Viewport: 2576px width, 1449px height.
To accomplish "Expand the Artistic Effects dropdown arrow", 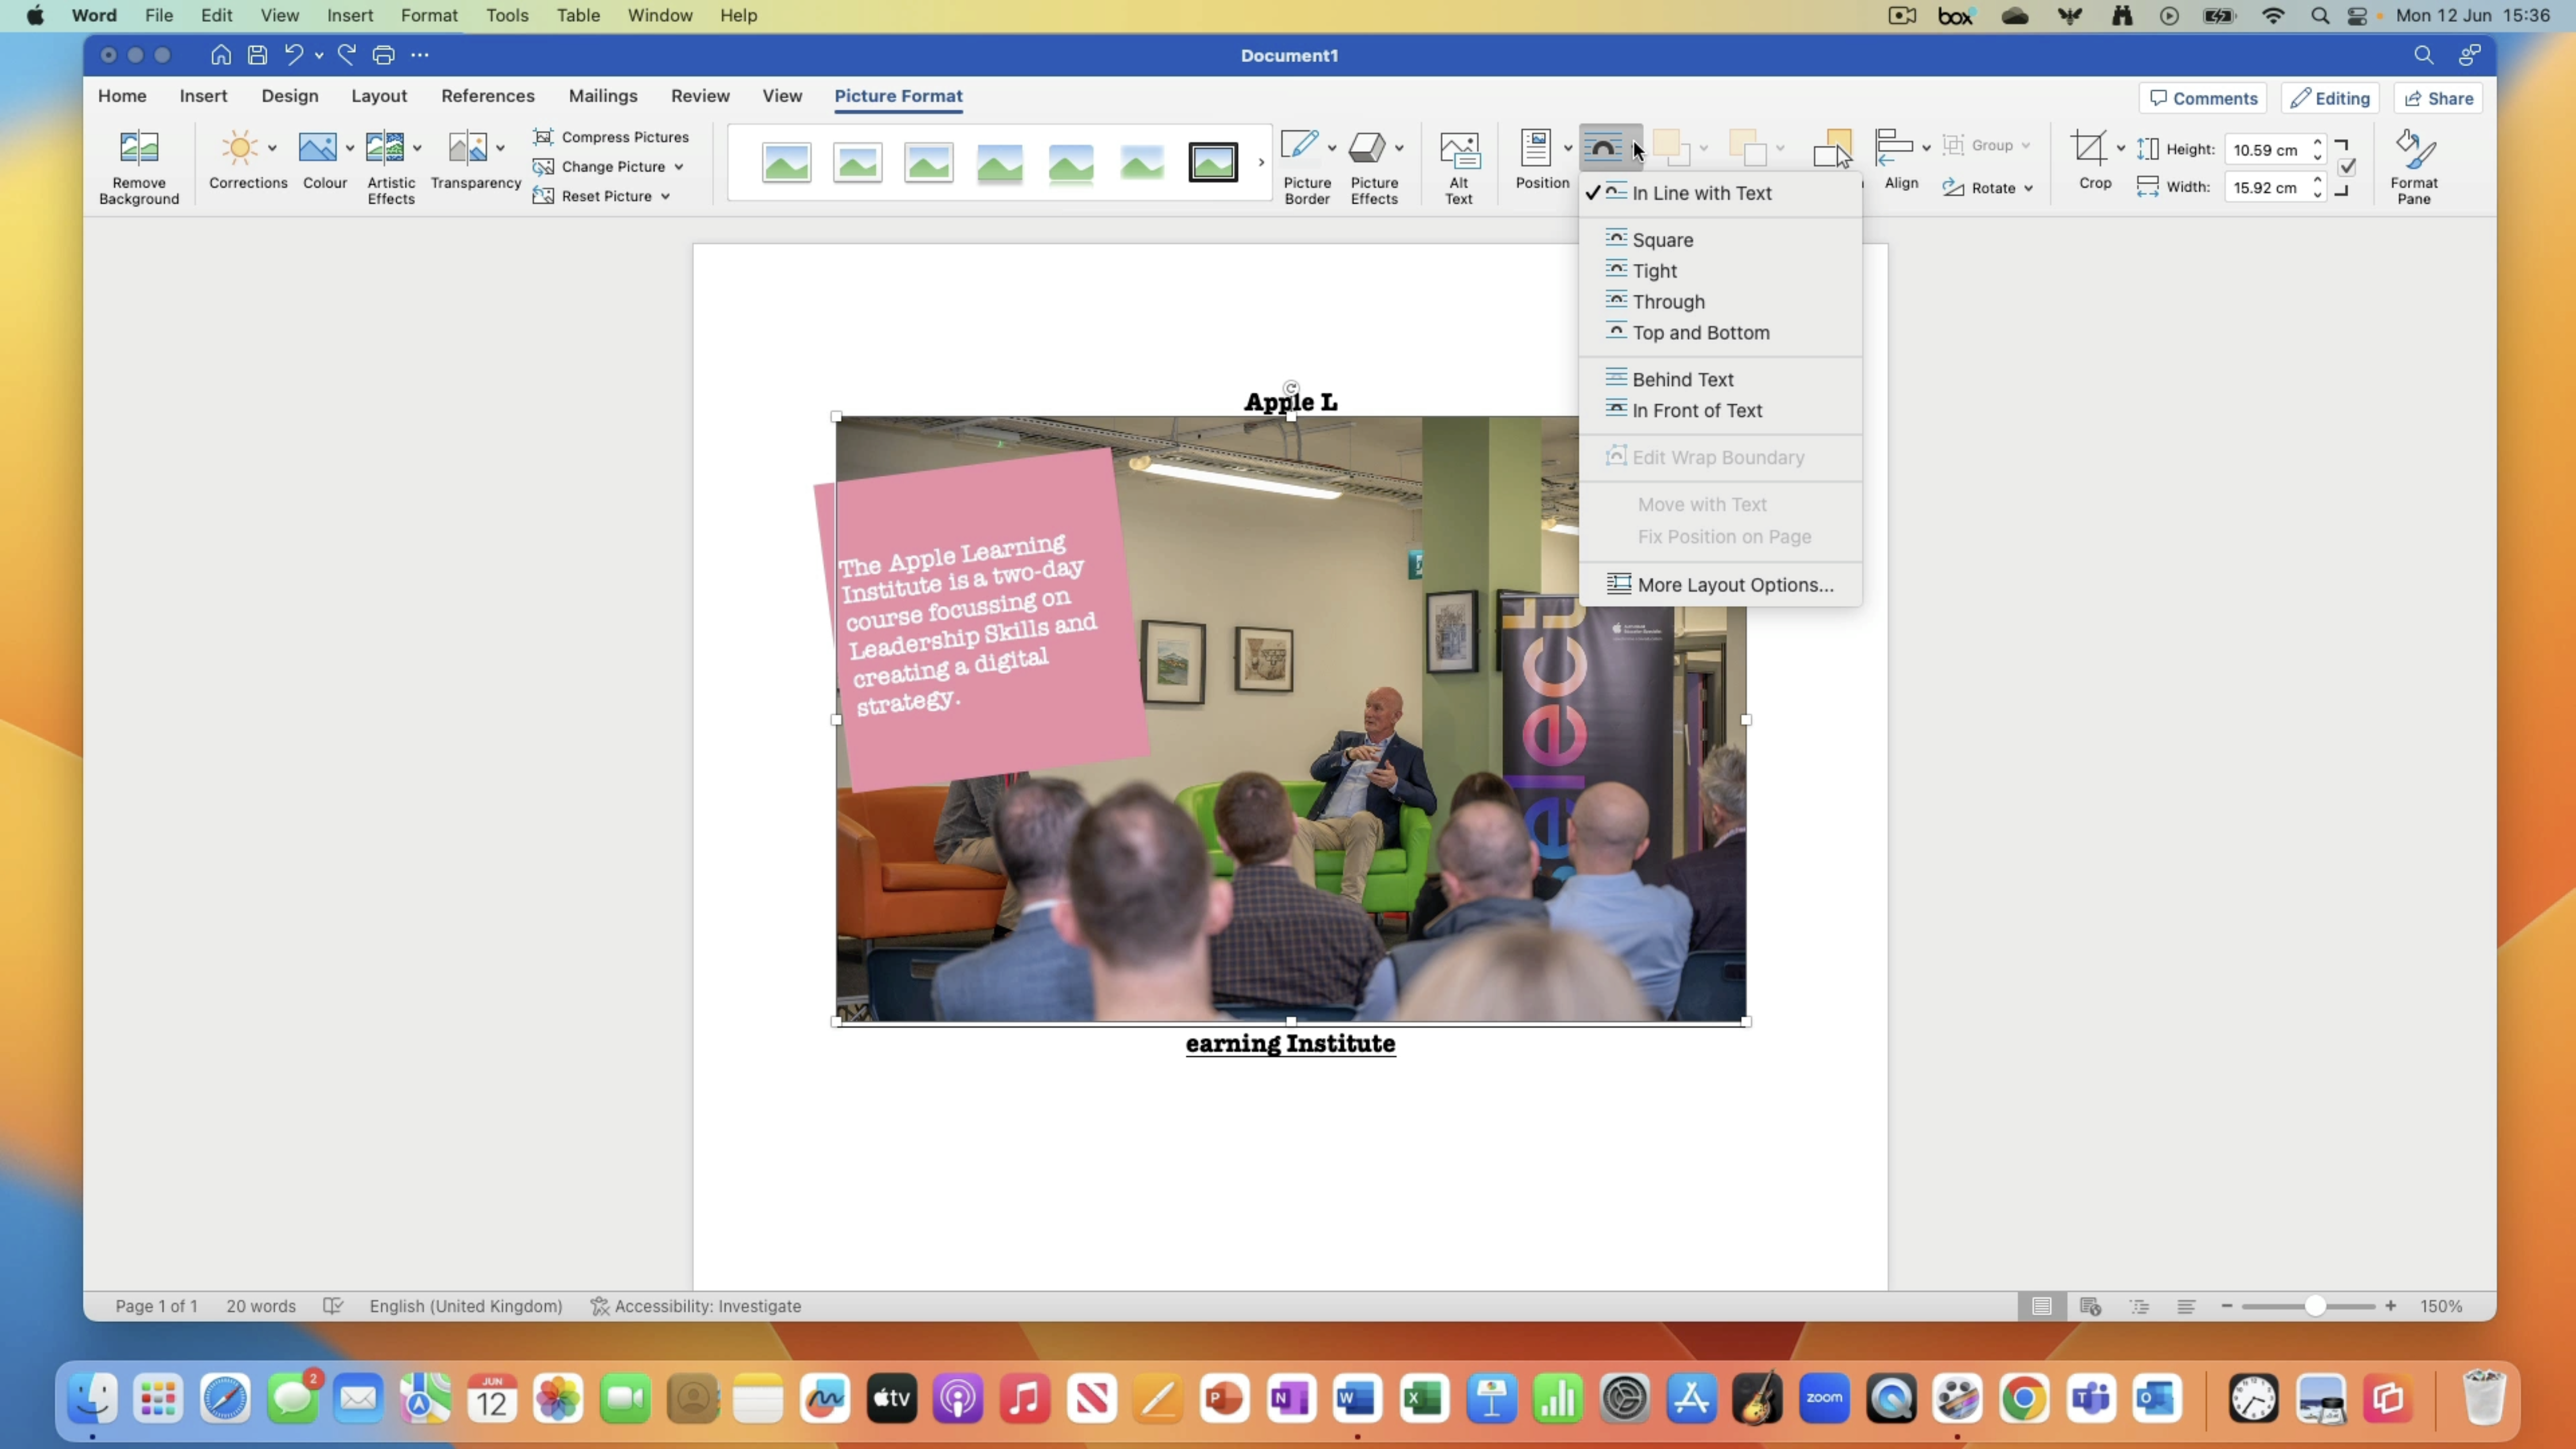I will [x=417, y=148].
